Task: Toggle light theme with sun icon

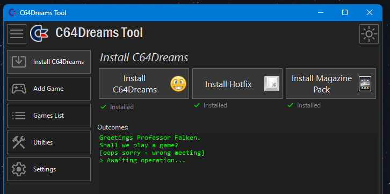Action: click(369, 34)
